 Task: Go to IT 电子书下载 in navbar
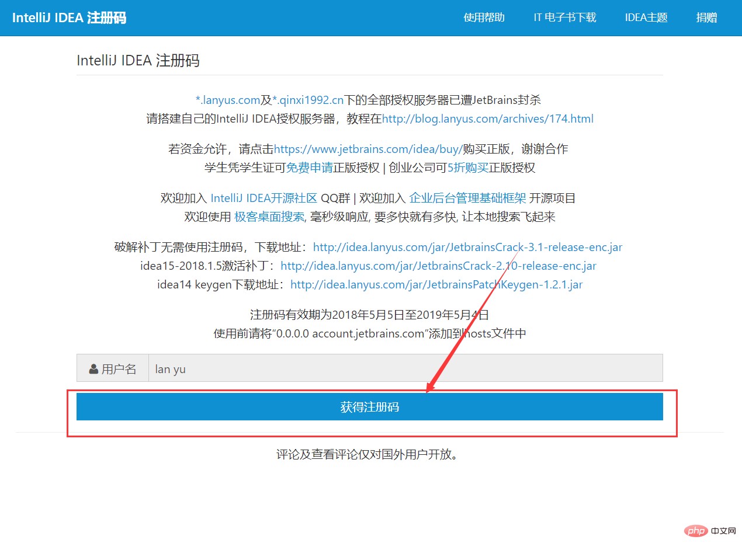tap(564, 18)
